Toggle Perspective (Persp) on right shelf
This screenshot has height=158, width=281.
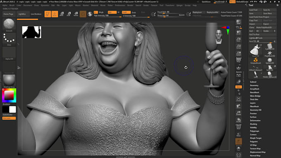click(238, 60)
